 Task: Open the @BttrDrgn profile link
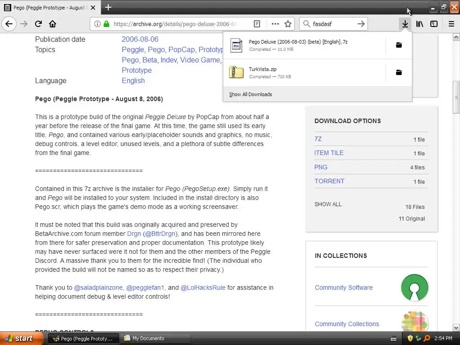click(x=161, y=234)
